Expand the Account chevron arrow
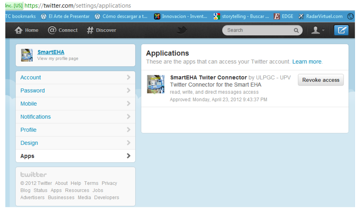This screenshot has width=359, height=211. [129, 77]
